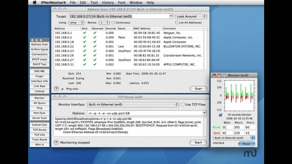
Task: Open the AirPort Signal tool
Action: tap(40, 50)
